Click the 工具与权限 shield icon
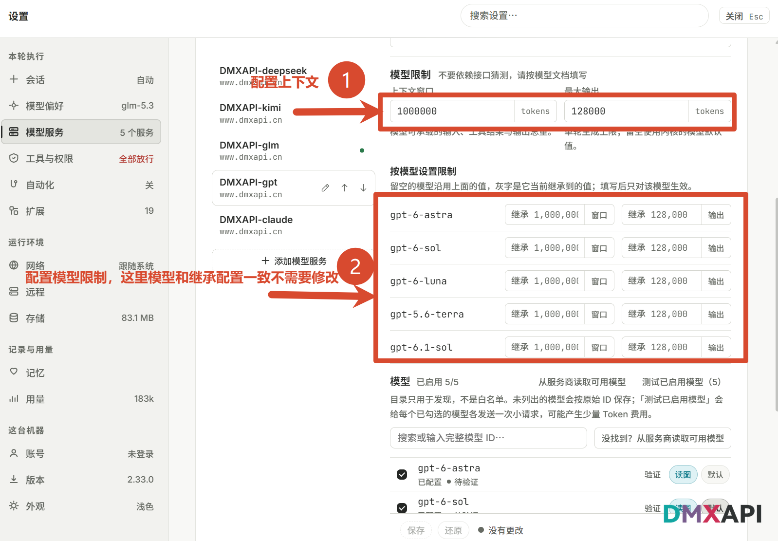This screenshot has width=778, height=541. 14,158
